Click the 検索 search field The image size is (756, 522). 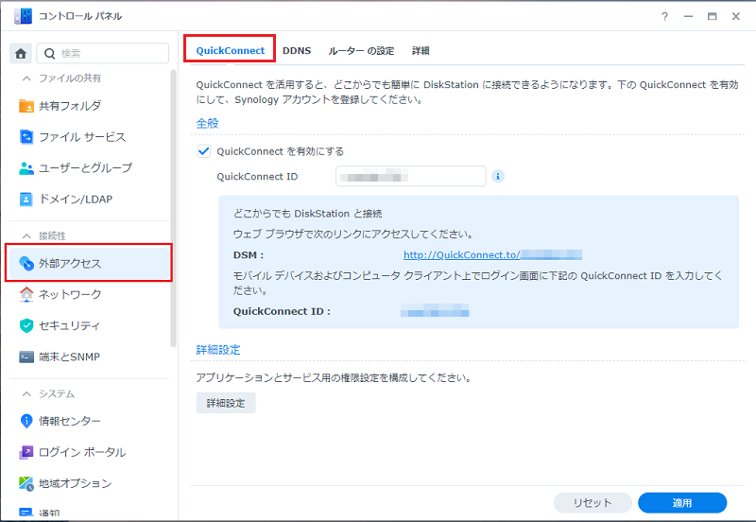coord(103,54)
